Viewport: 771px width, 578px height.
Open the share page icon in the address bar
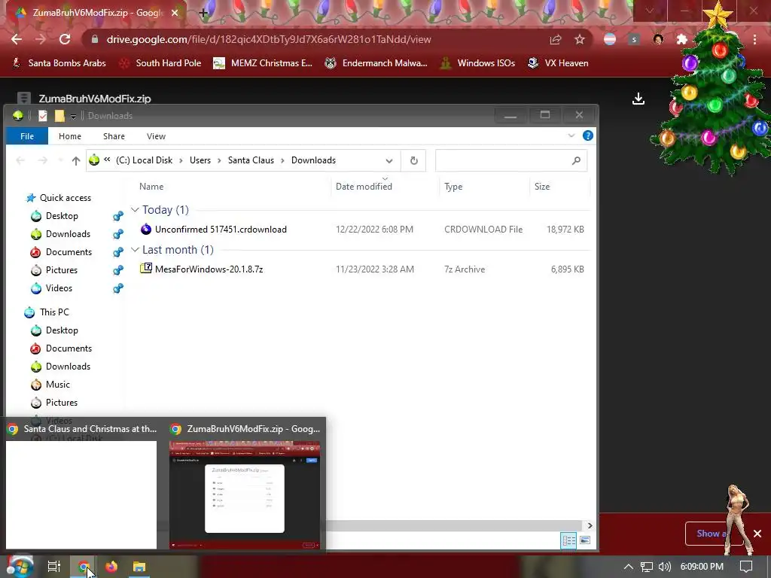click(556, 39)
